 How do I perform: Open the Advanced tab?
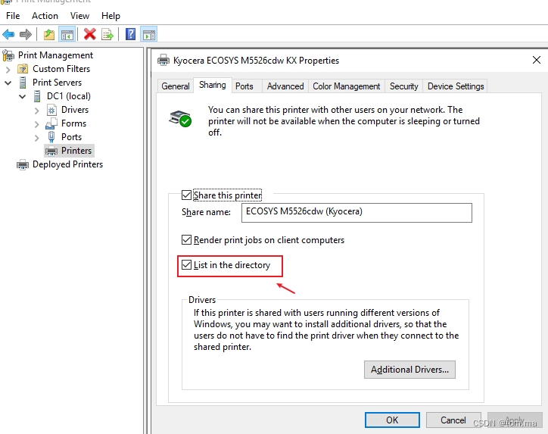coord(285,86)
